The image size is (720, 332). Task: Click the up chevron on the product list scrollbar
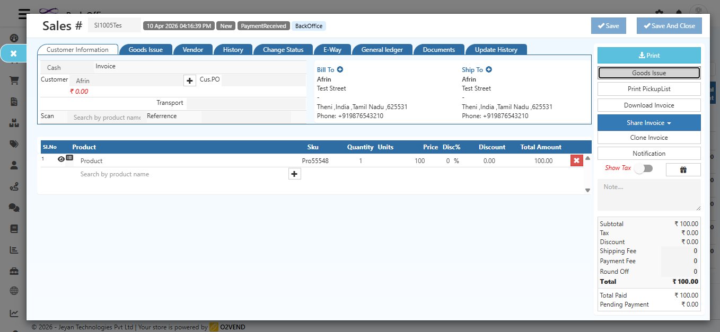tap(587, 158)
